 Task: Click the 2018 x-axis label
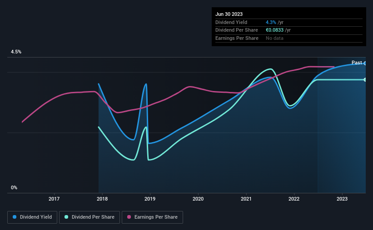point(102,199)
